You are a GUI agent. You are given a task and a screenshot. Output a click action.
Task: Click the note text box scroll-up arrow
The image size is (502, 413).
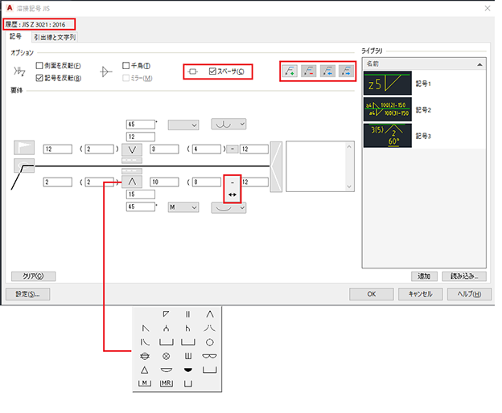coord(349,147)
